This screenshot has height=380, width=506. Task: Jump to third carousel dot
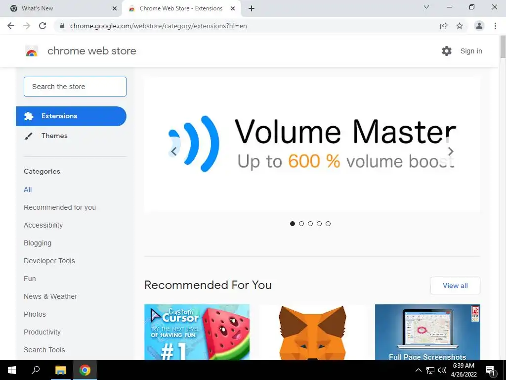point(310,224)
